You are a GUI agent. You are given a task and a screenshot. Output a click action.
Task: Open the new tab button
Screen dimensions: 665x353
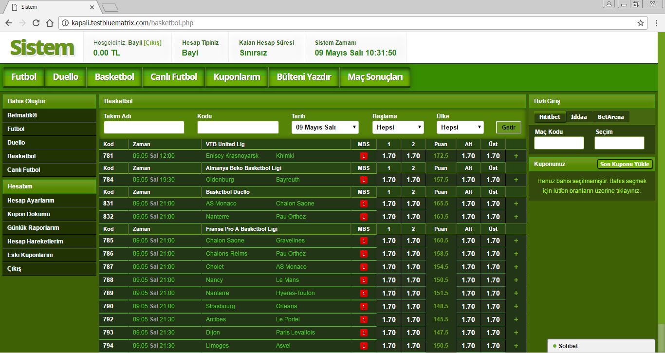(x=110, y=7)
